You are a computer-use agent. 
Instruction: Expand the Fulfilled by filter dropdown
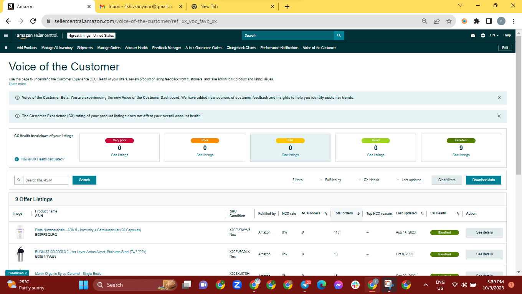point(330,180)
